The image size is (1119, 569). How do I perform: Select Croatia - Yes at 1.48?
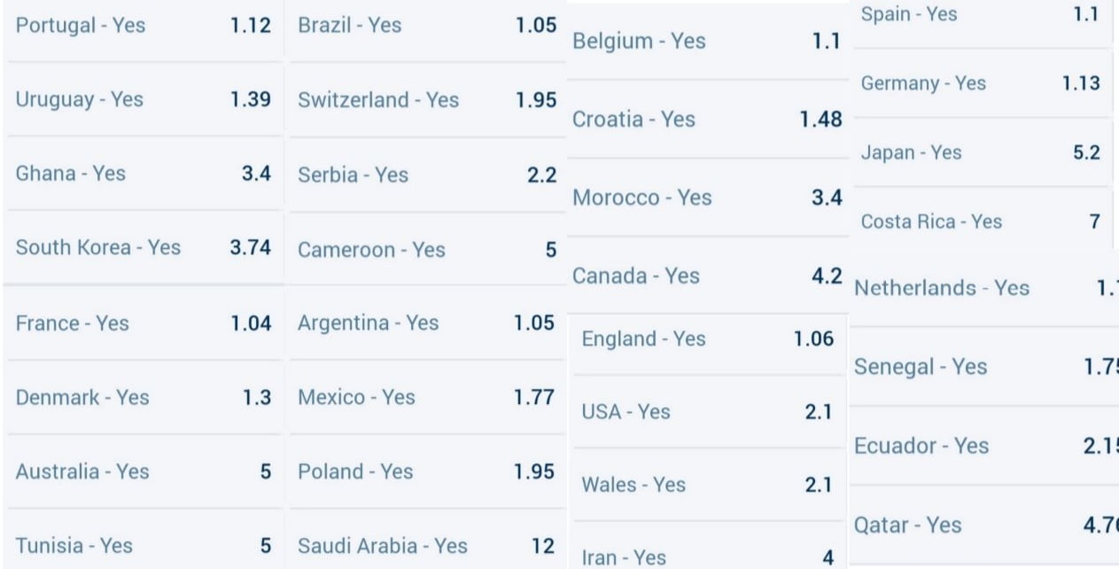[x=706, y=120]
